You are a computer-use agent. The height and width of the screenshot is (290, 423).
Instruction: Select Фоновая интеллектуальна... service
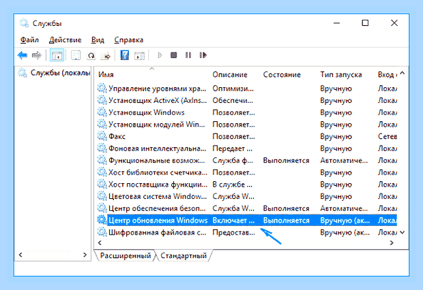(x=157, y=148)
